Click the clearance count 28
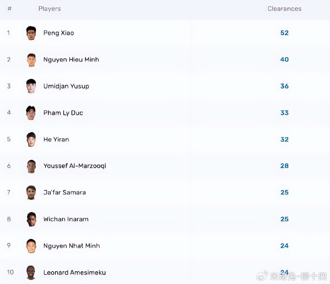 [284, 166]
